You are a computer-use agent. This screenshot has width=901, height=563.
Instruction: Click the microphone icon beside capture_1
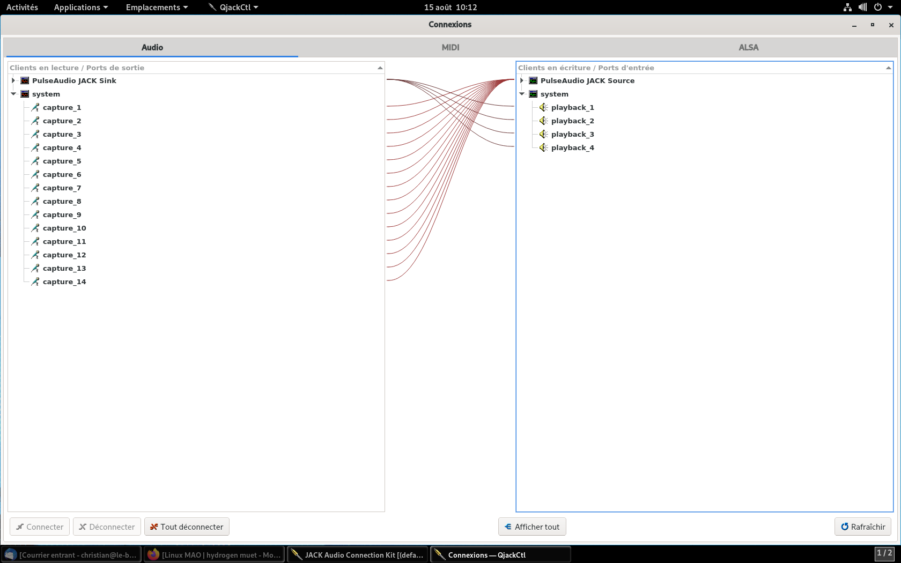35,107
